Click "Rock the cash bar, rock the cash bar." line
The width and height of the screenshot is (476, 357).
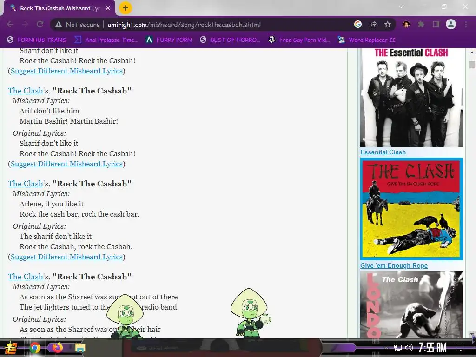[79, 214]
